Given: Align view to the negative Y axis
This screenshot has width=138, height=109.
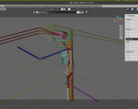Looking at the screenshot, I should [115, 21].
